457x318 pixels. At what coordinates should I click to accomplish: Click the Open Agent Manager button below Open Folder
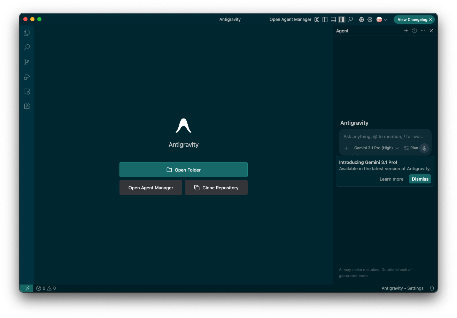pyautogui.click(x=151, y=188)
